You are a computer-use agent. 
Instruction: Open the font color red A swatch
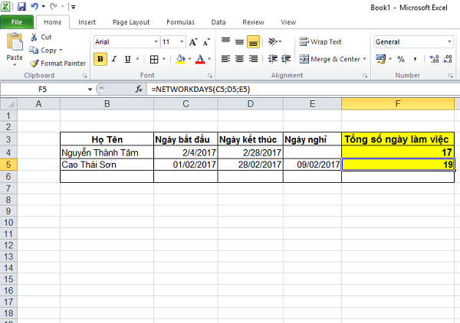199,59
